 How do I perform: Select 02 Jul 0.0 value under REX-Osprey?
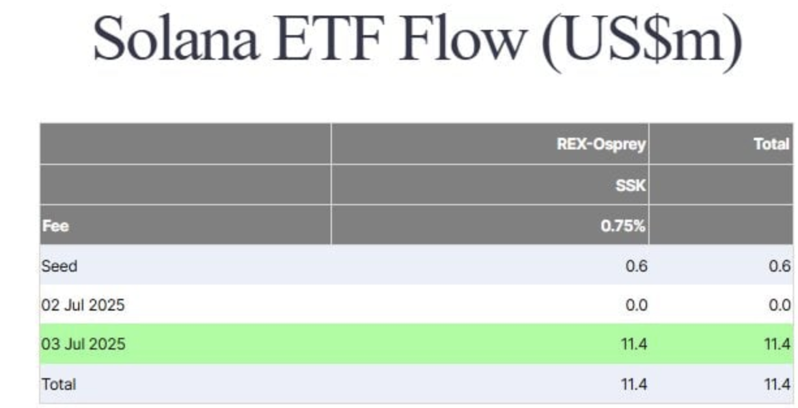coord(637,305)
